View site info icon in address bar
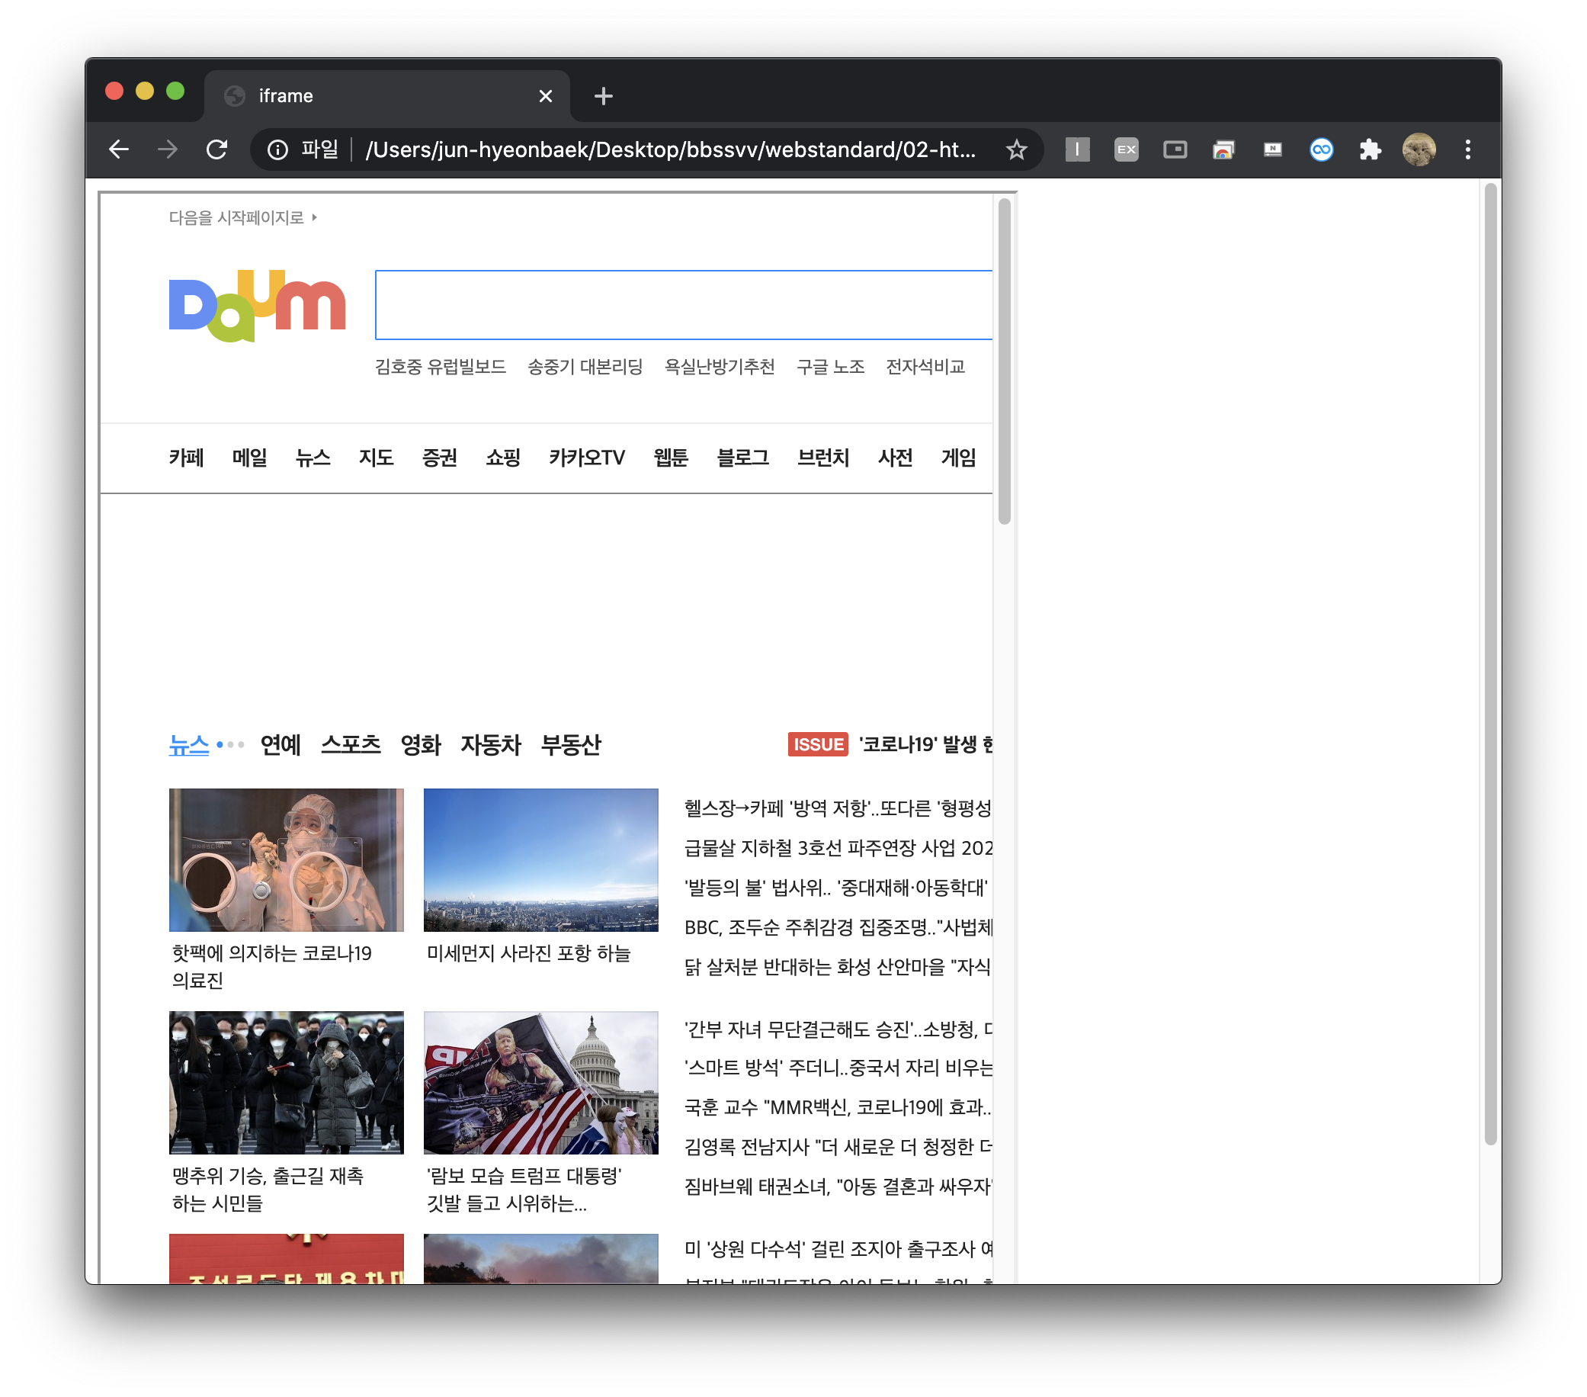The image size is (1587, 1397). coord(277,149)
